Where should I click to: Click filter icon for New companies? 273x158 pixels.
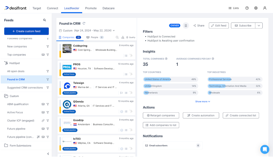[x=48, y=46]
